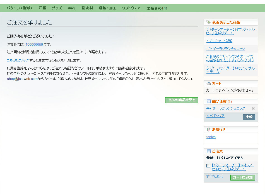Open the topics link under お知らせ
This screenshot has width=265, height=195.
(x=211, y=137)
